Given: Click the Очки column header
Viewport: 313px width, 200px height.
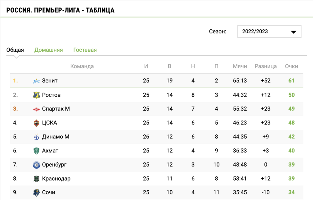Looking at the screenshot, I should coord(291,66).
